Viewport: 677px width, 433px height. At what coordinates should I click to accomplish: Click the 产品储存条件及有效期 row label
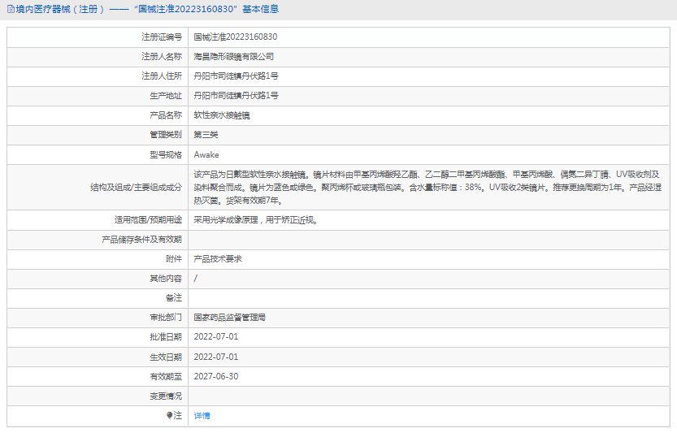(141, 240)
